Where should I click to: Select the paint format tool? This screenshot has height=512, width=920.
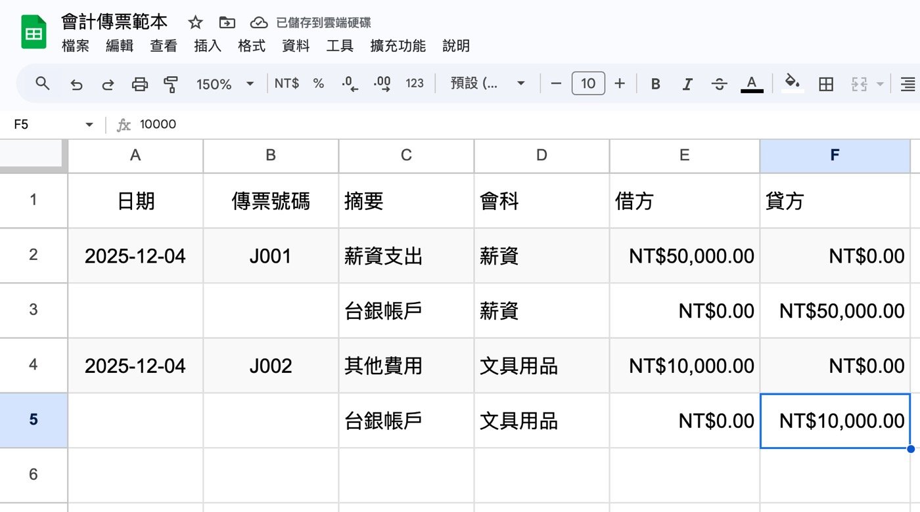pos(170,84)
